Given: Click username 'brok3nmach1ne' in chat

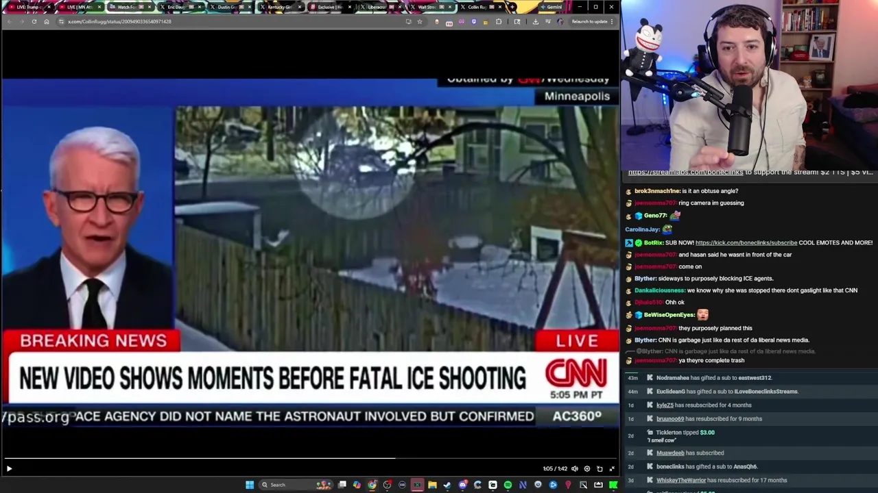Looking at the screenshot, I should point(657,191).
